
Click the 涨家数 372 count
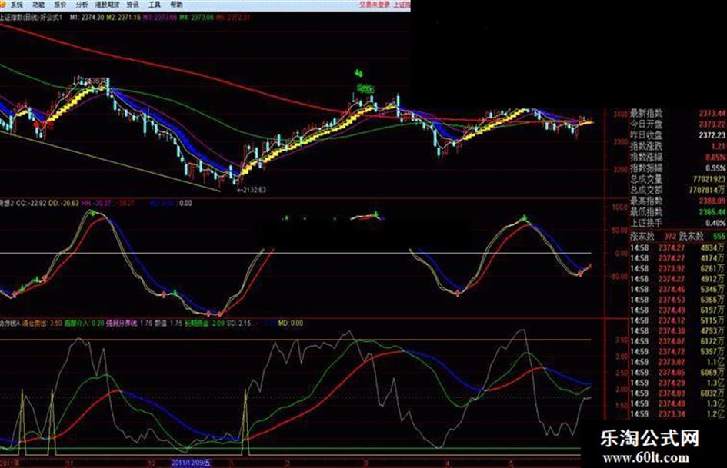670,237
